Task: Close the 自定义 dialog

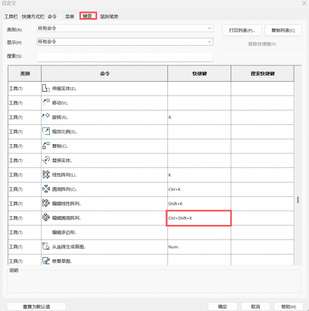Action: pyautogui.click(x=304, y=3)
